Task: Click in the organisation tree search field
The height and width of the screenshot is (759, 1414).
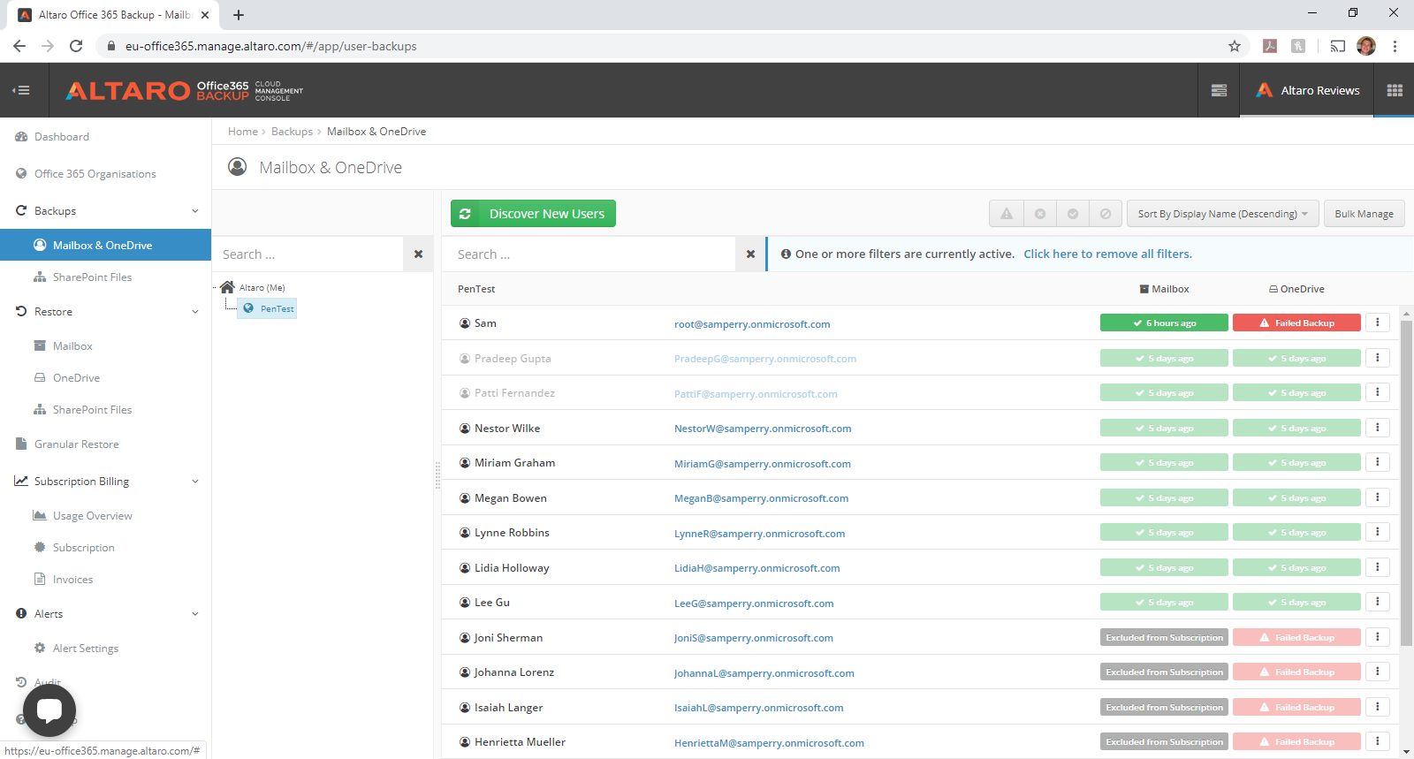Action: pyautogui.click(x=308, y=254)
